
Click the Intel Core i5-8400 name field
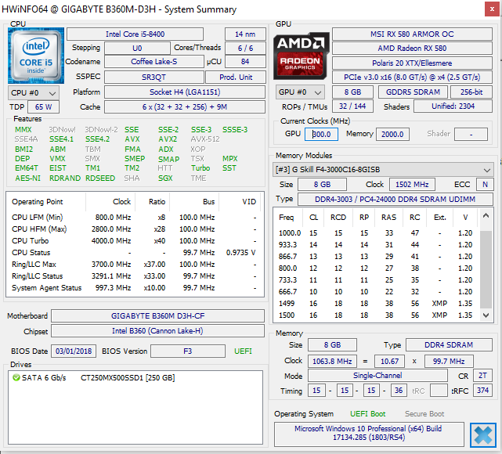tap(135, 34)
